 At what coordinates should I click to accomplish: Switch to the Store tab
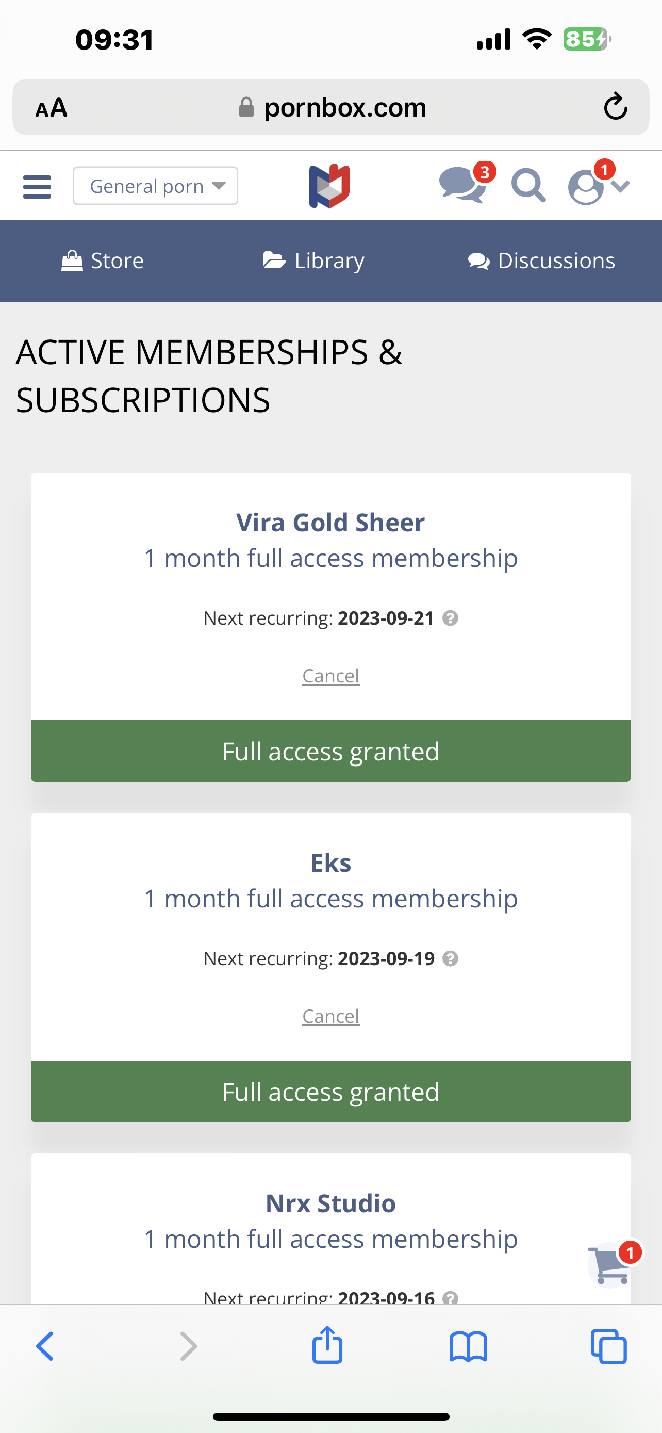(103, 261)
